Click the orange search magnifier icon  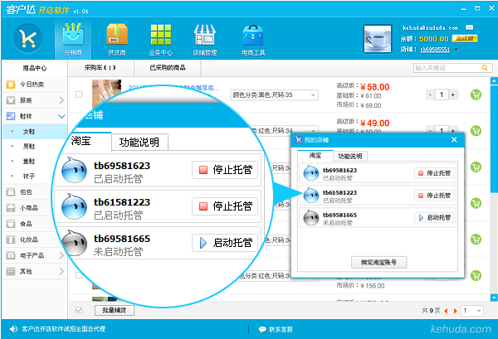[485, 68]
